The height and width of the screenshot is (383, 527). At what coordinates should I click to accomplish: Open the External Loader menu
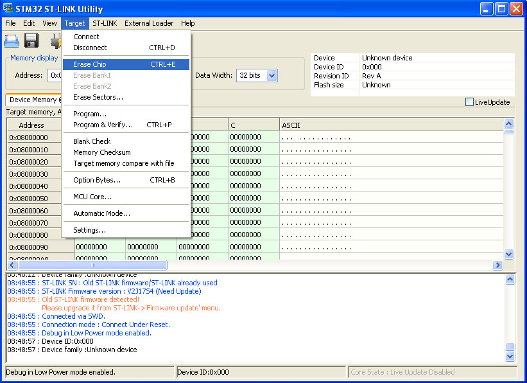coord(149,23)
